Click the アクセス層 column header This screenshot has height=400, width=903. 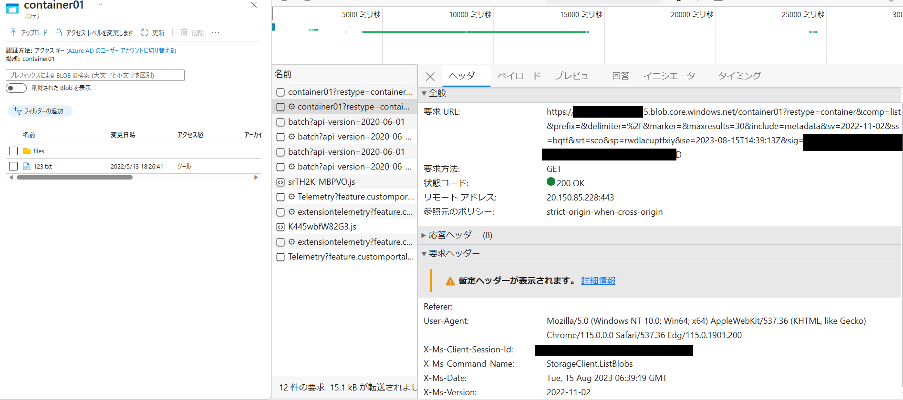[x=190, y=135]
